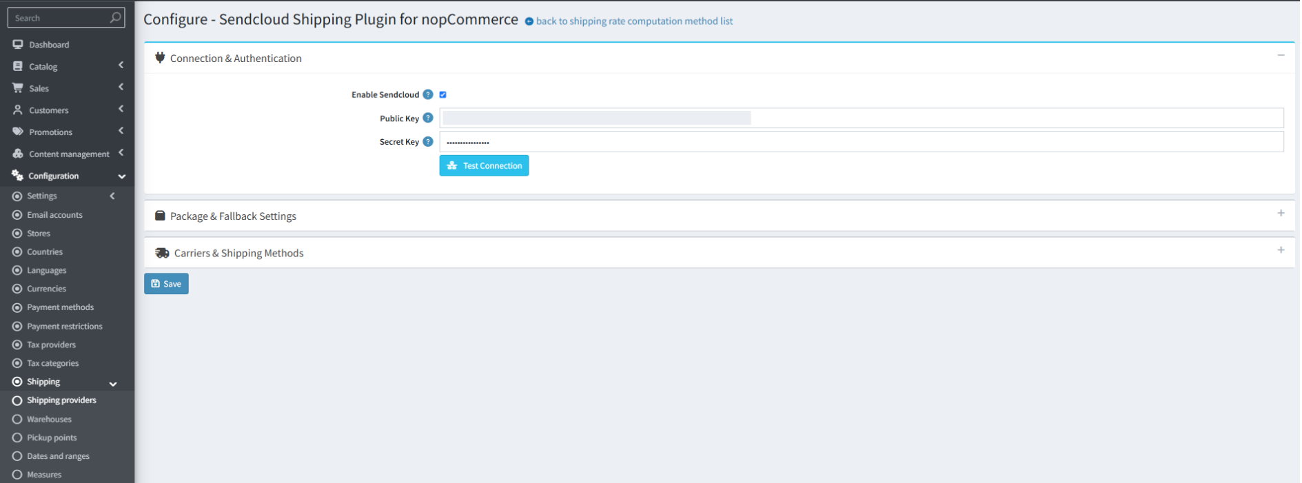Click the search magnifier icon

click(116, 18)
